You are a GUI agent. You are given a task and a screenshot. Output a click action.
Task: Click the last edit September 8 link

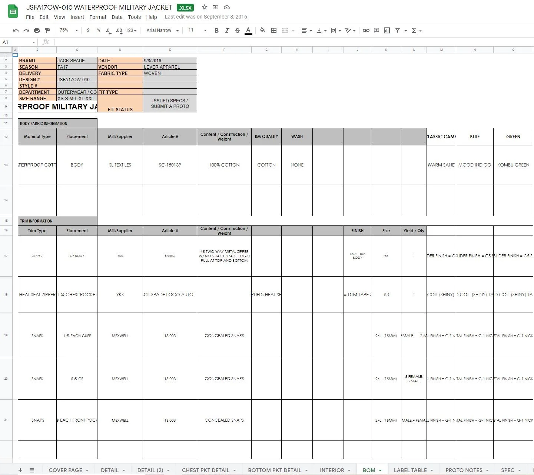pyautogui.click(x=206, y=17)
